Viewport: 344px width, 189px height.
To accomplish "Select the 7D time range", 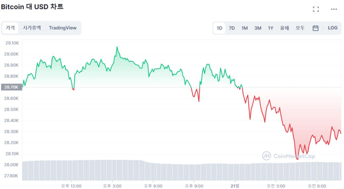I will pyautogui.click(x=232, y=28).
